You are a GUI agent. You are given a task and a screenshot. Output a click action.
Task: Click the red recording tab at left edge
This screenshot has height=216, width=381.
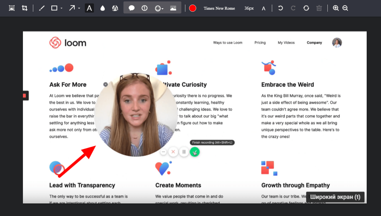click(x=26, y=95)
